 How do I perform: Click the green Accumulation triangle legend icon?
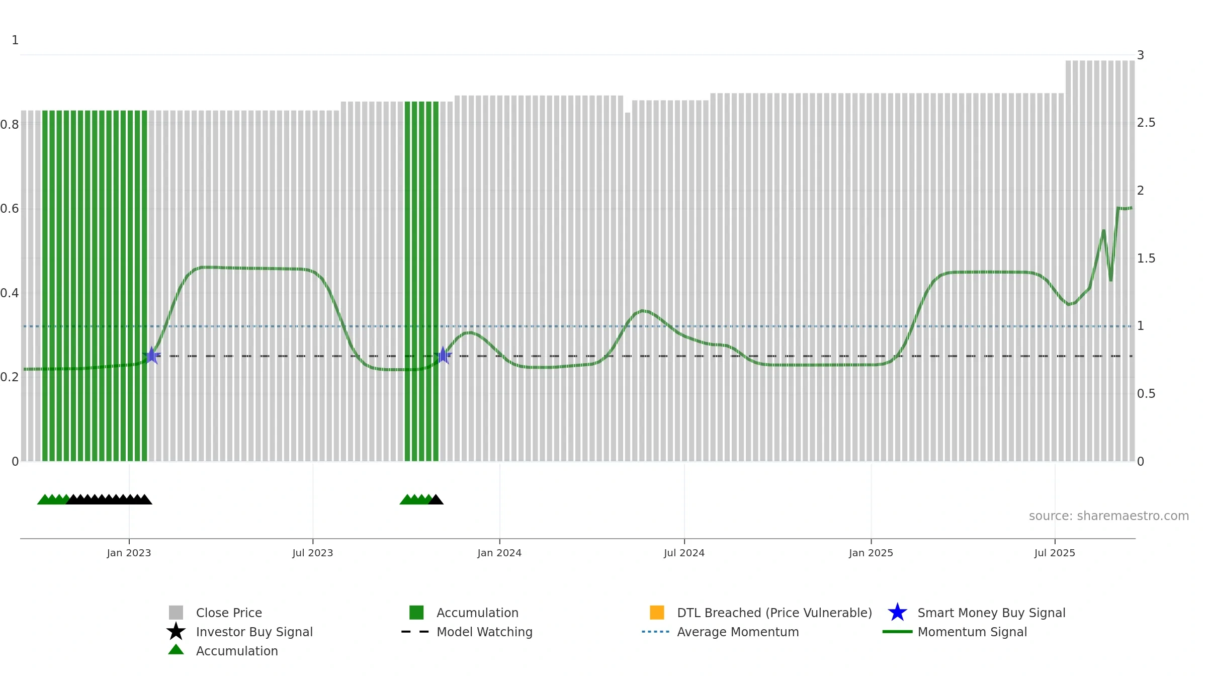coord(176,650)
